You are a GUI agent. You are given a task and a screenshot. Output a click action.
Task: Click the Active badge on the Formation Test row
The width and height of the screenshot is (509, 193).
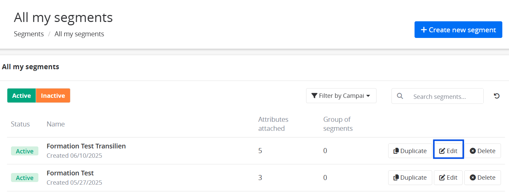(x=25, y=178)
